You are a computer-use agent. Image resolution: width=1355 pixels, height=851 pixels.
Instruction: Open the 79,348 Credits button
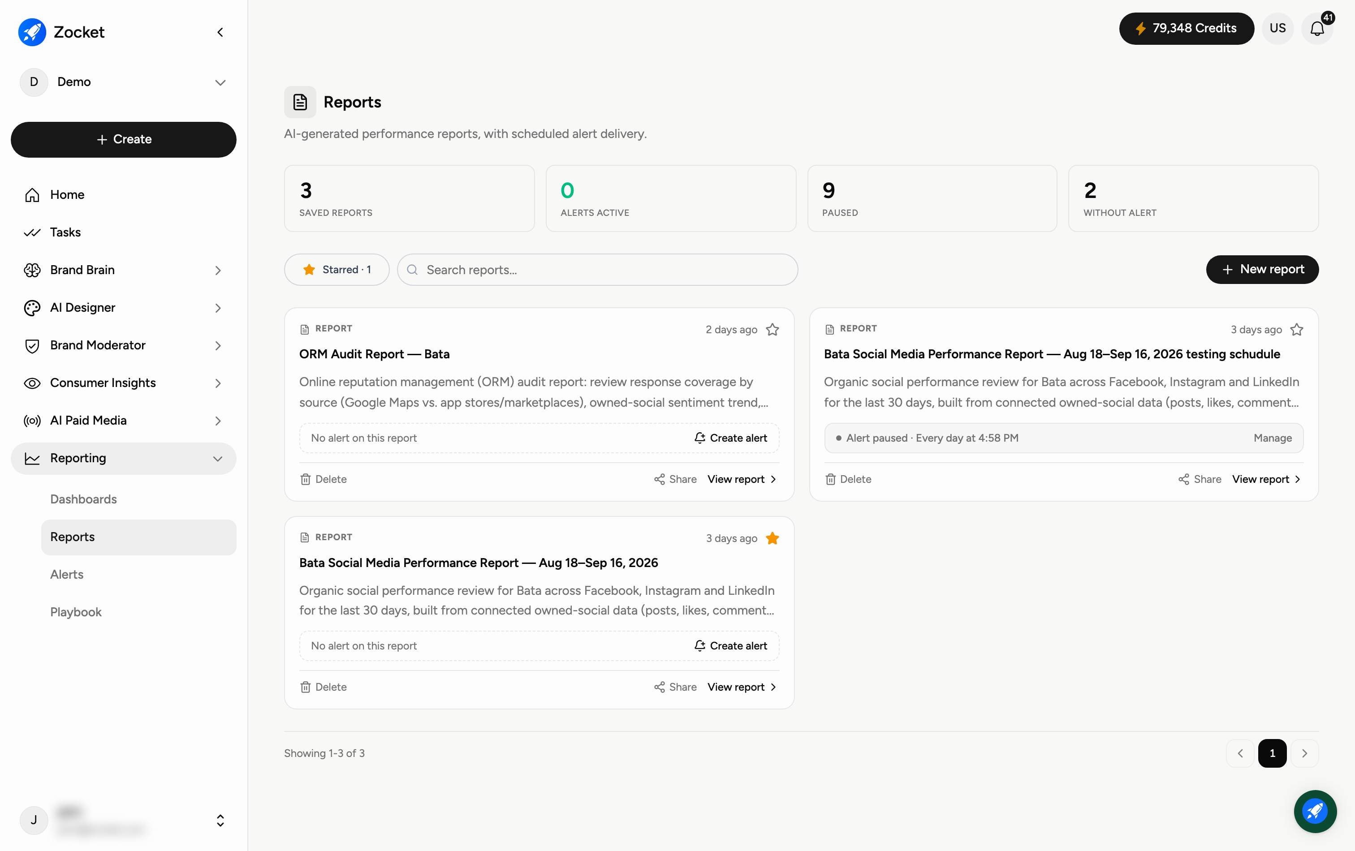(1186, 28)
